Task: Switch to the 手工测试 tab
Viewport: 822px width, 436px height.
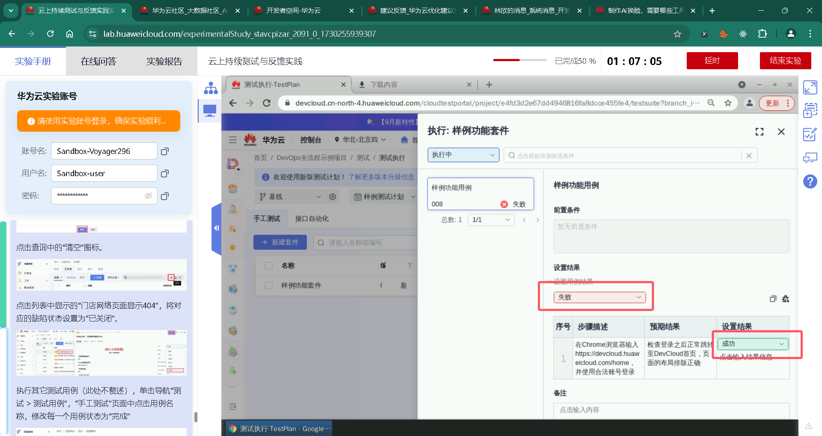Action: point(267,218)
